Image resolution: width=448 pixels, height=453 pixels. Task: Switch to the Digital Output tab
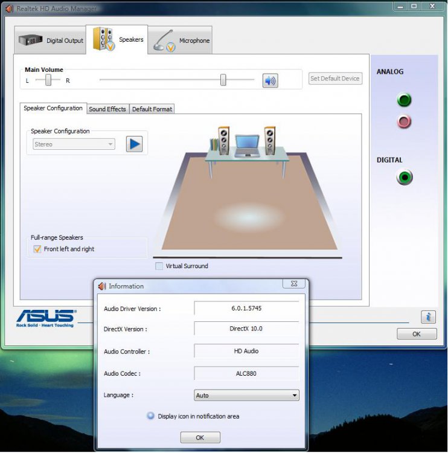(50, 40)
